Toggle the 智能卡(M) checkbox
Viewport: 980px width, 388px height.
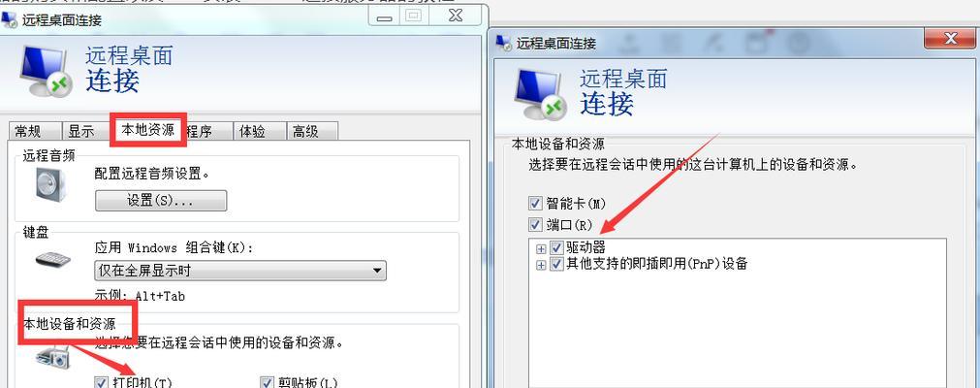534,203
